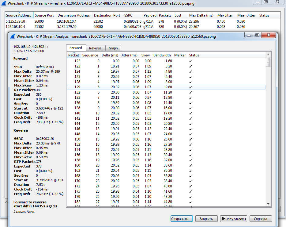Click Source Port header in RTP Streams
This screenshot has width=286, height=227.
[x=44, y=15]
